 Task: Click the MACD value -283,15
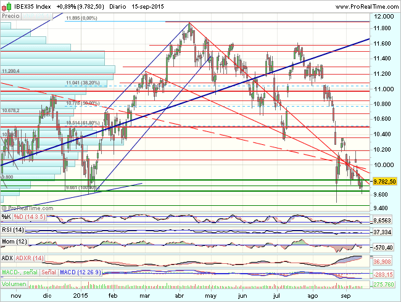pyautogui.click(x=383, y=275)
